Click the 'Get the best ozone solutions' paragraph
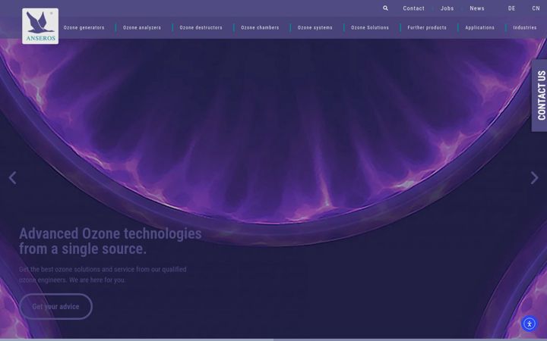547x341 pixels. pyautogui.click(x=103, y=274)
